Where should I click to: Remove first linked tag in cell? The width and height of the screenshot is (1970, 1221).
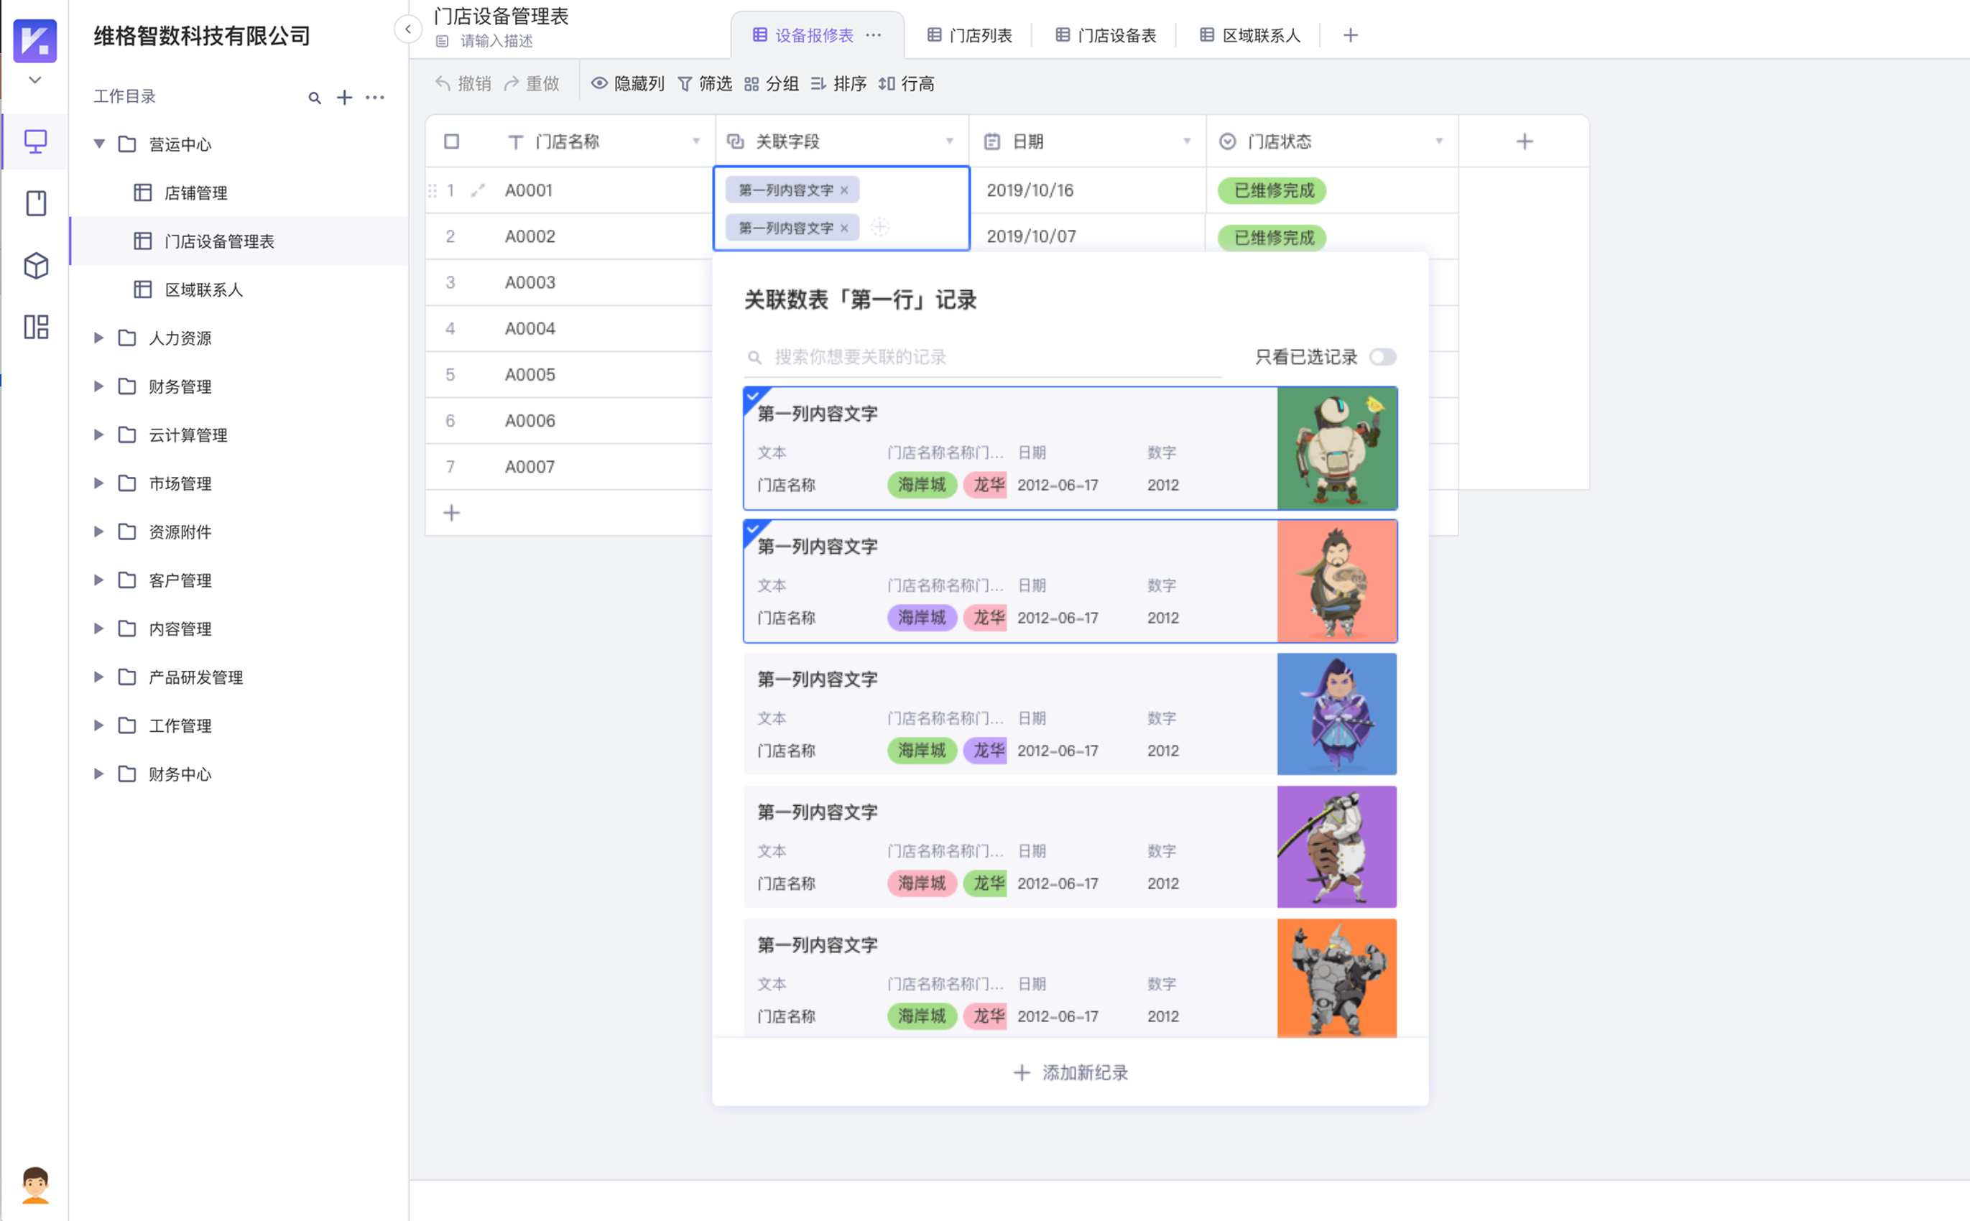pos(845,190)
